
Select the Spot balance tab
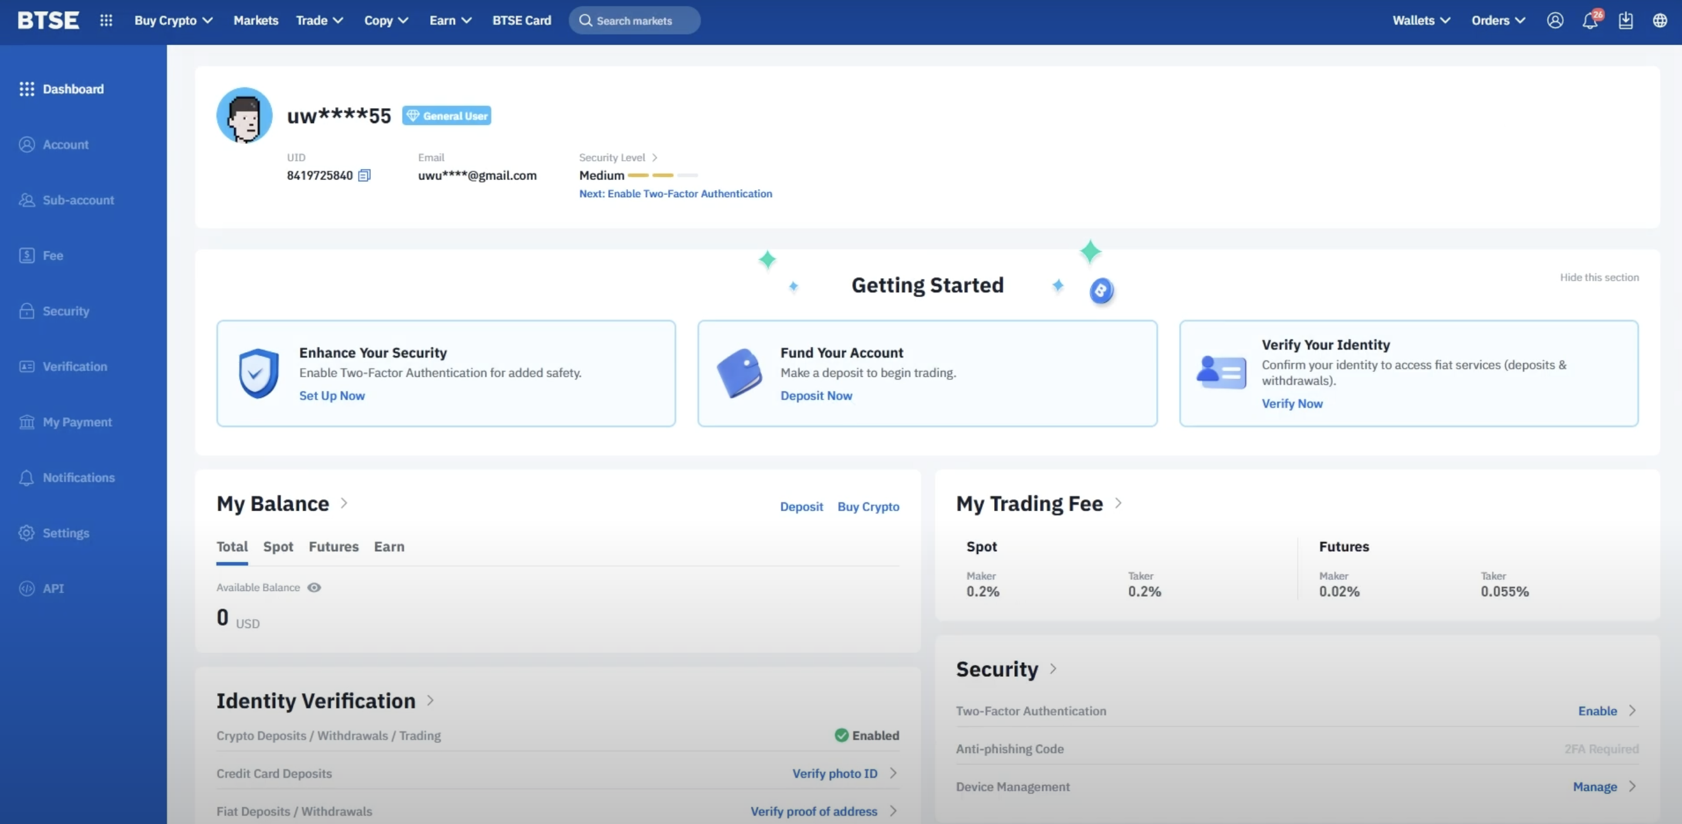278,546
